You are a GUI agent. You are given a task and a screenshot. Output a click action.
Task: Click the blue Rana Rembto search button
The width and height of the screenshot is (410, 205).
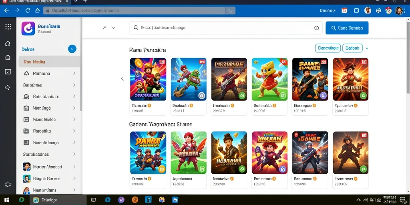(x=347, y=28)
